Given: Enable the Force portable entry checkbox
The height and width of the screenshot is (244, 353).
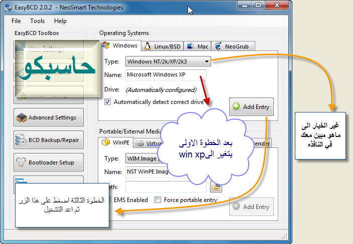Looking at the screenshot, I should [157, 200].
